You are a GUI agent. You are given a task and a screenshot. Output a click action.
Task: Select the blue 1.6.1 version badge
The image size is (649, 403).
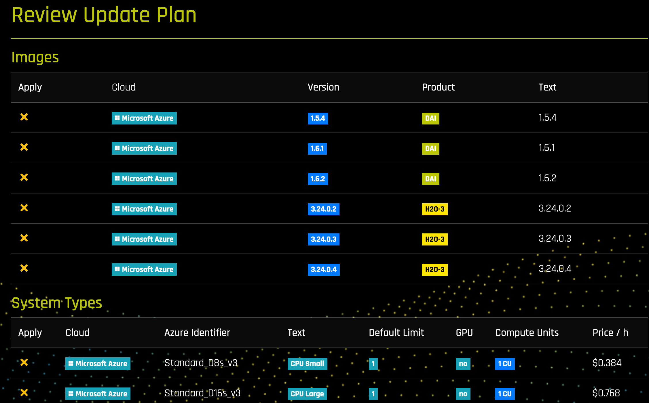click(x=317, y=149)
